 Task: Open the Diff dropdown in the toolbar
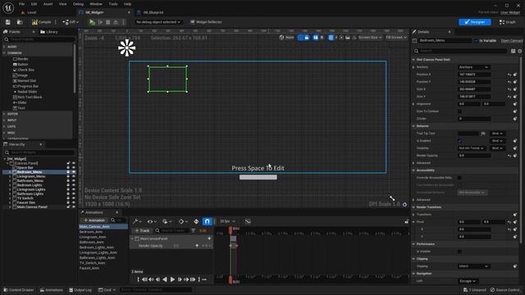tap(71, 22)
